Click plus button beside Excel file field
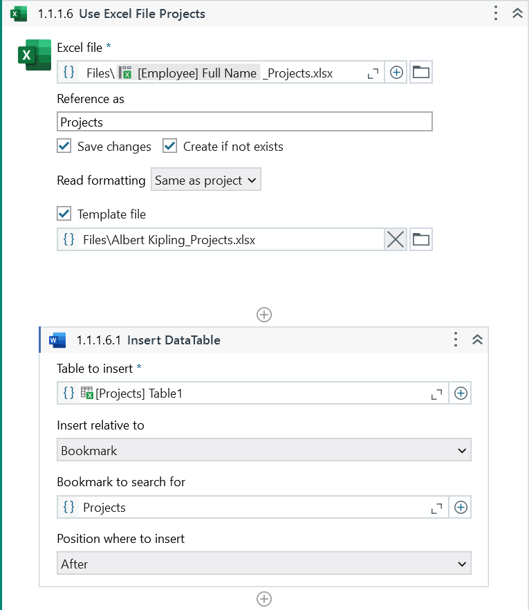 396,73
